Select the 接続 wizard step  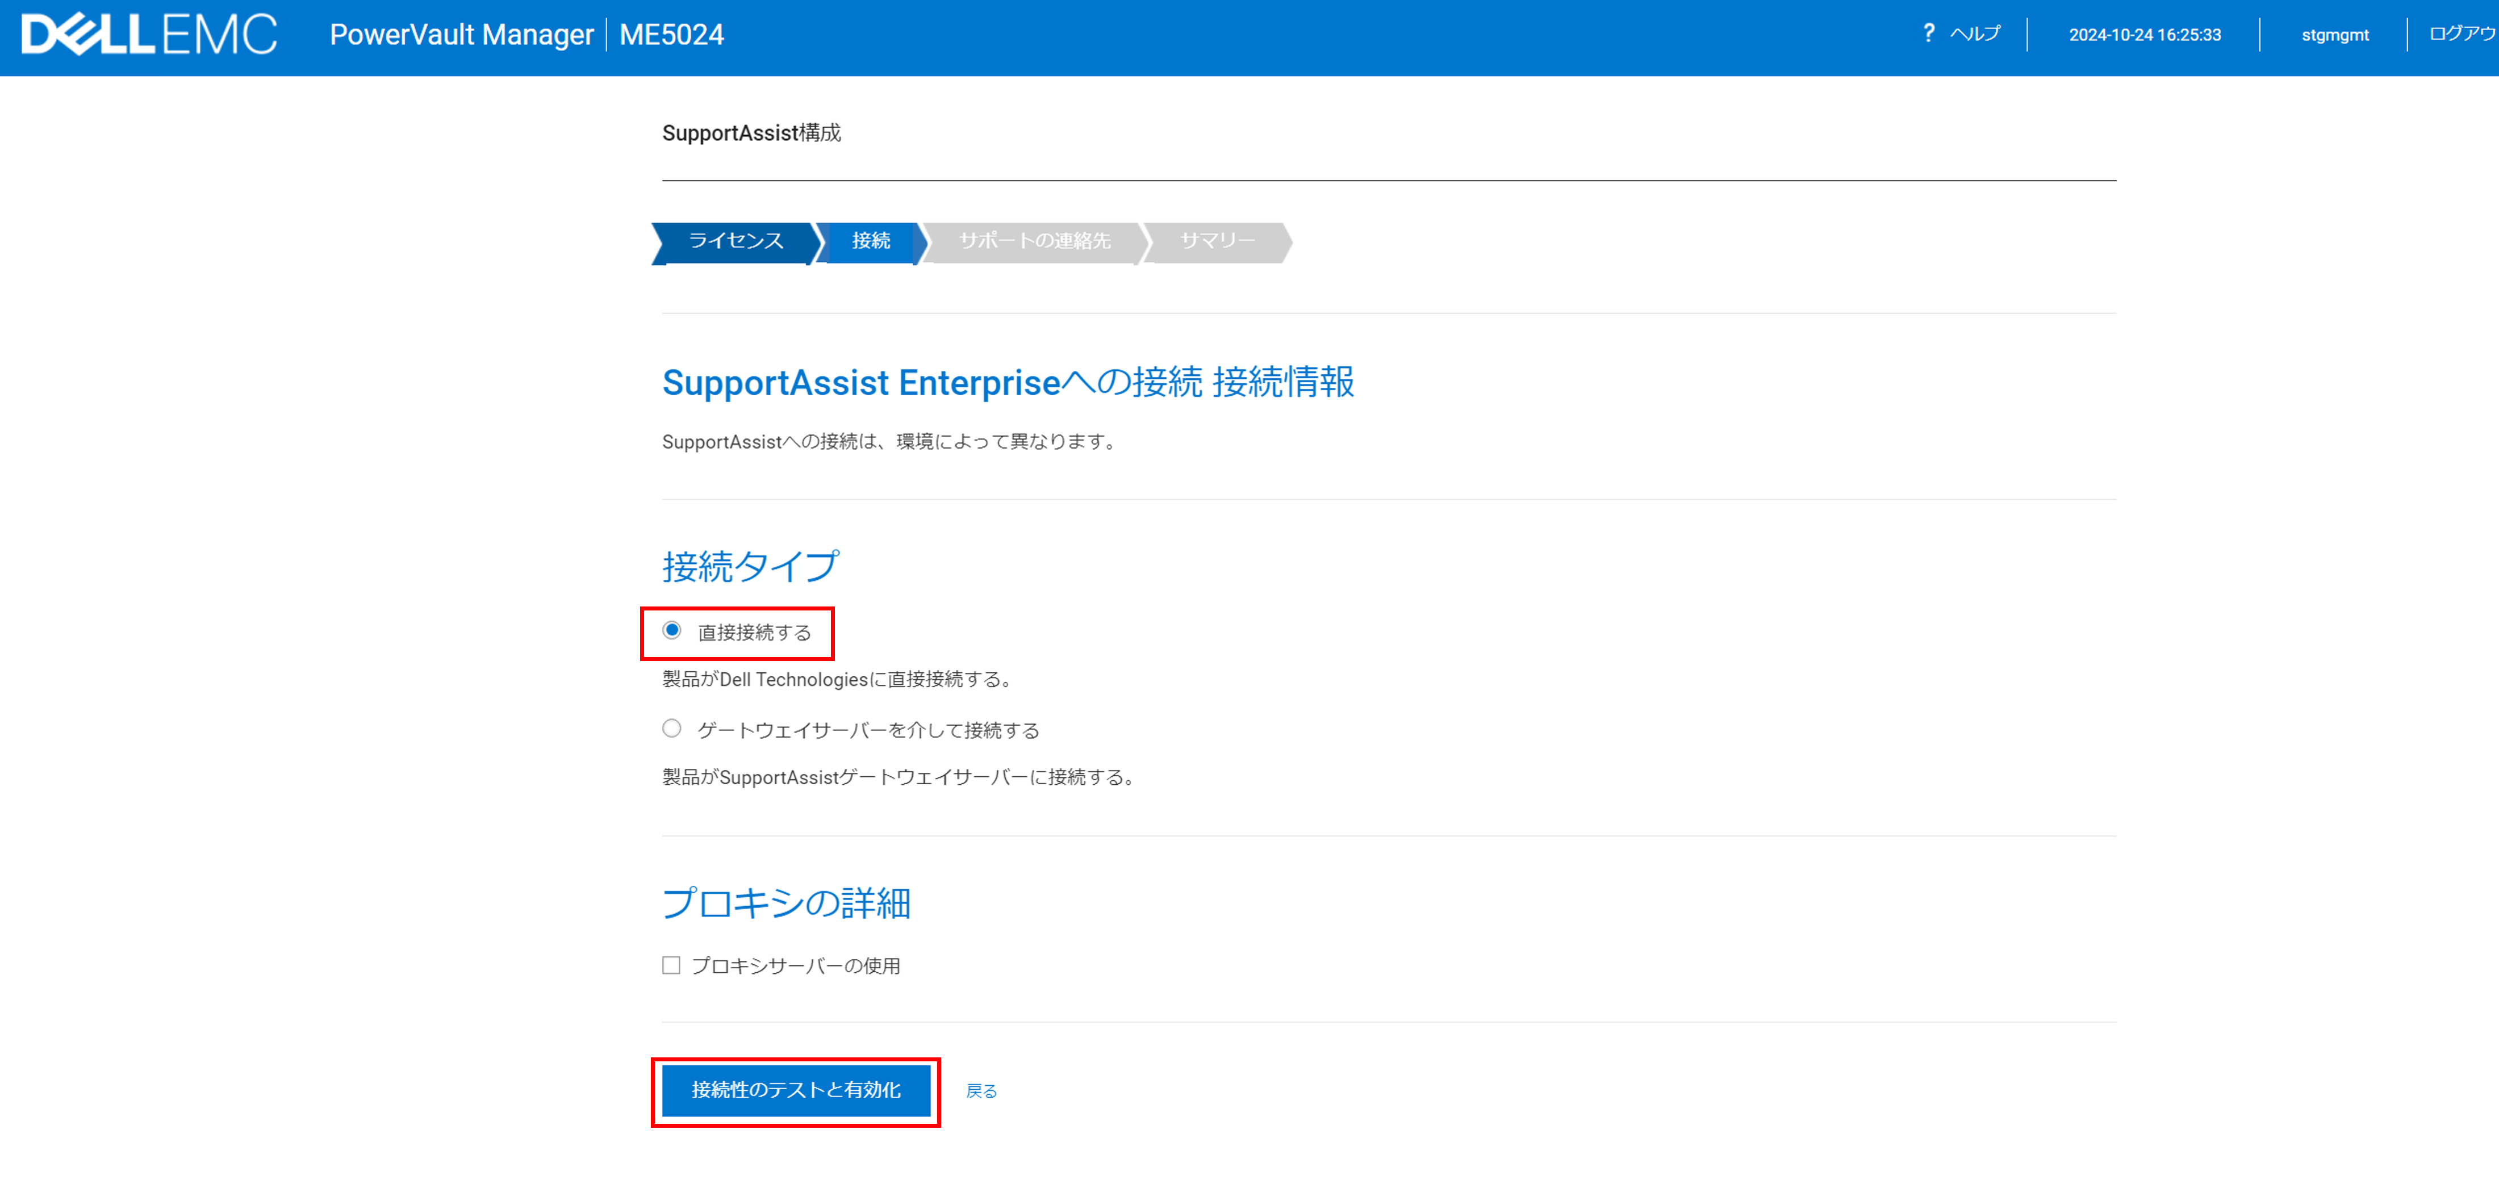[x=870, y=241]
